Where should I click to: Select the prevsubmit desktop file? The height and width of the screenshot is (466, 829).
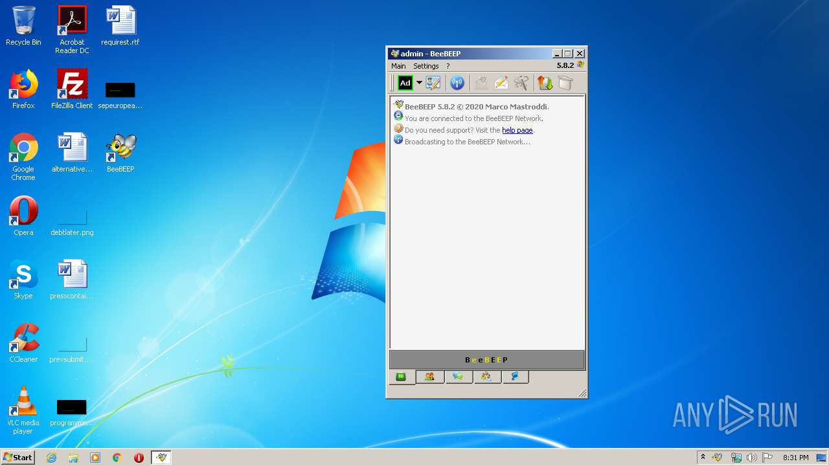[x=72, y=350]
